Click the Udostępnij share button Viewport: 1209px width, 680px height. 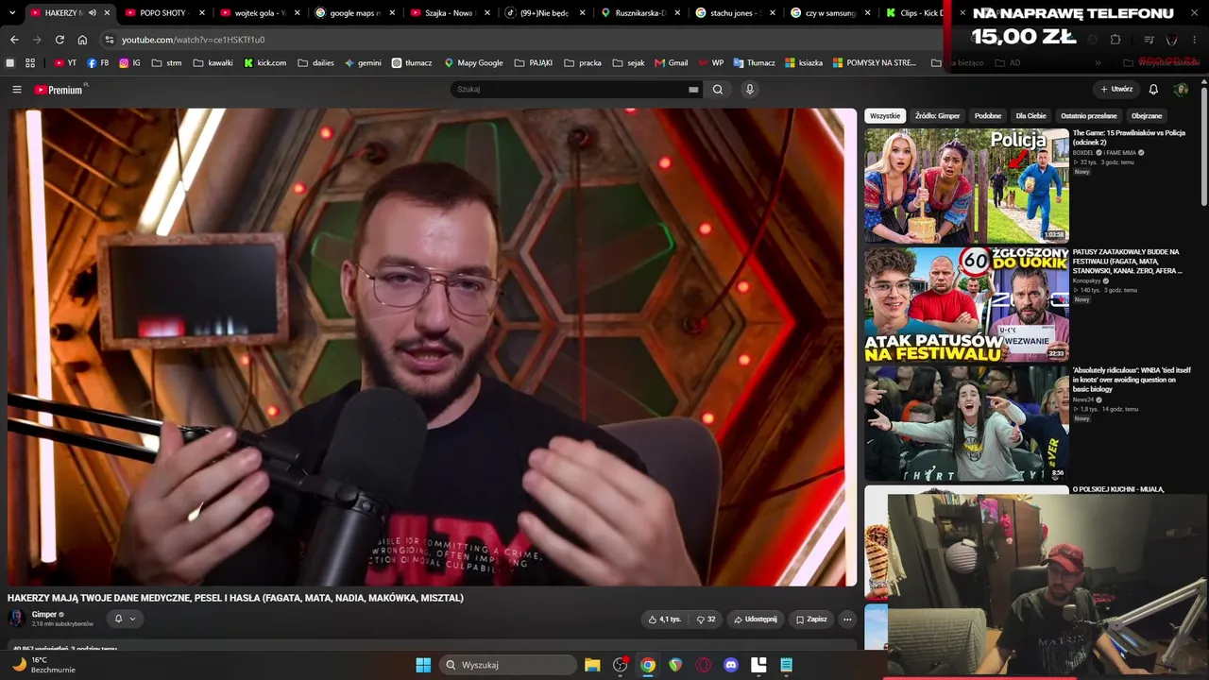756,620
